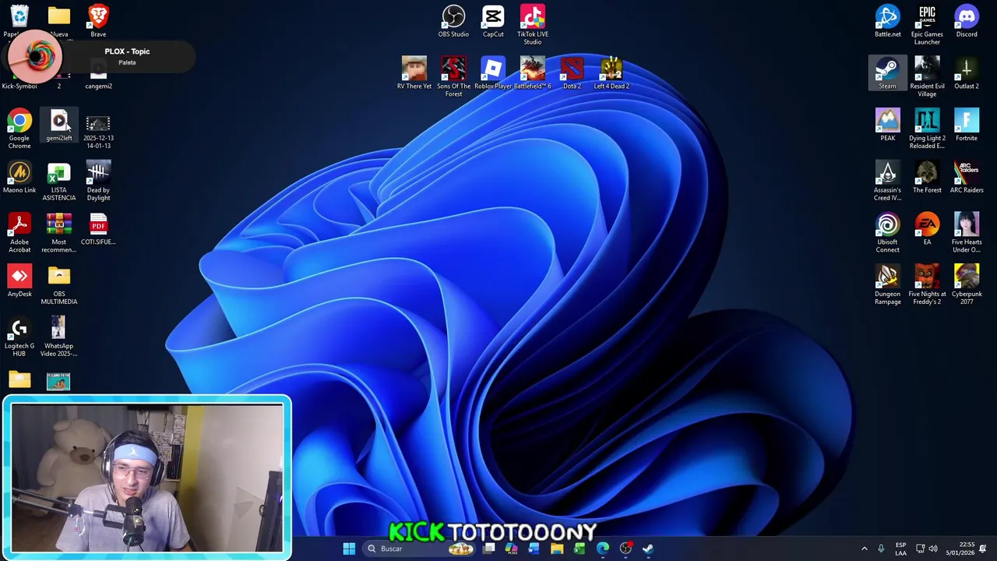Switch to OBS Studio on taskbar

point(625,549)
